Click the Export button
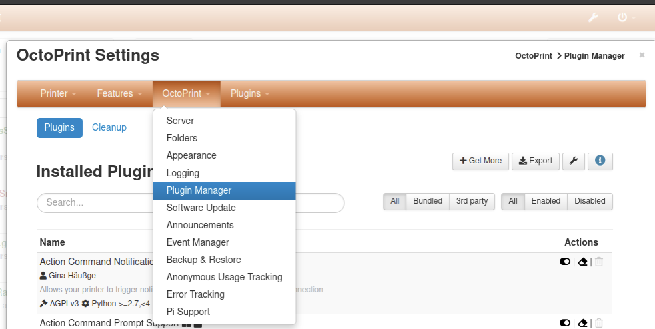Screen dimensions: 655x329 click(536, 161)
